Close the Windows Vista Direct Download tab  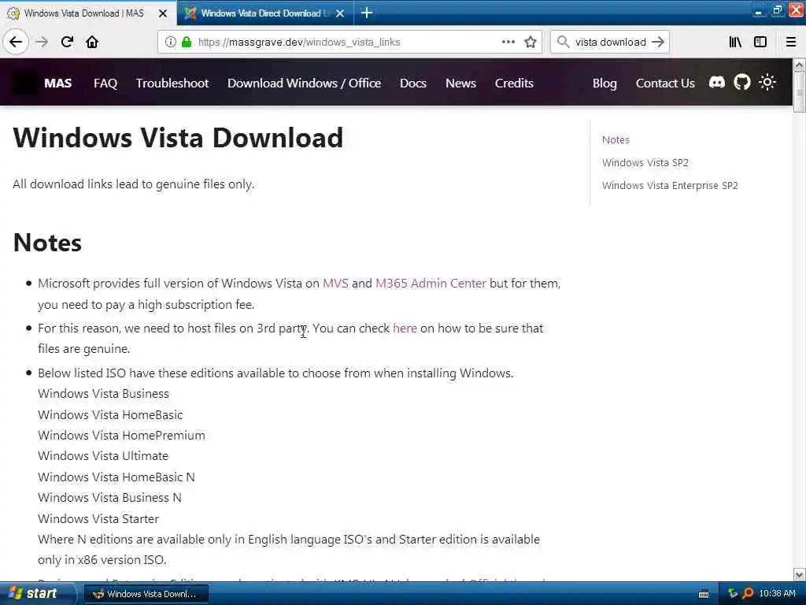[x=340, y=13]
